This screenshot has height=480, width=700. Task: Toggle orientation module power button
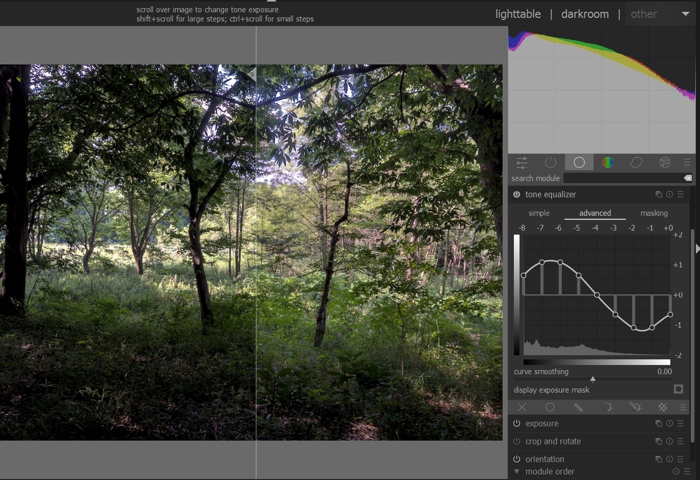517,460
